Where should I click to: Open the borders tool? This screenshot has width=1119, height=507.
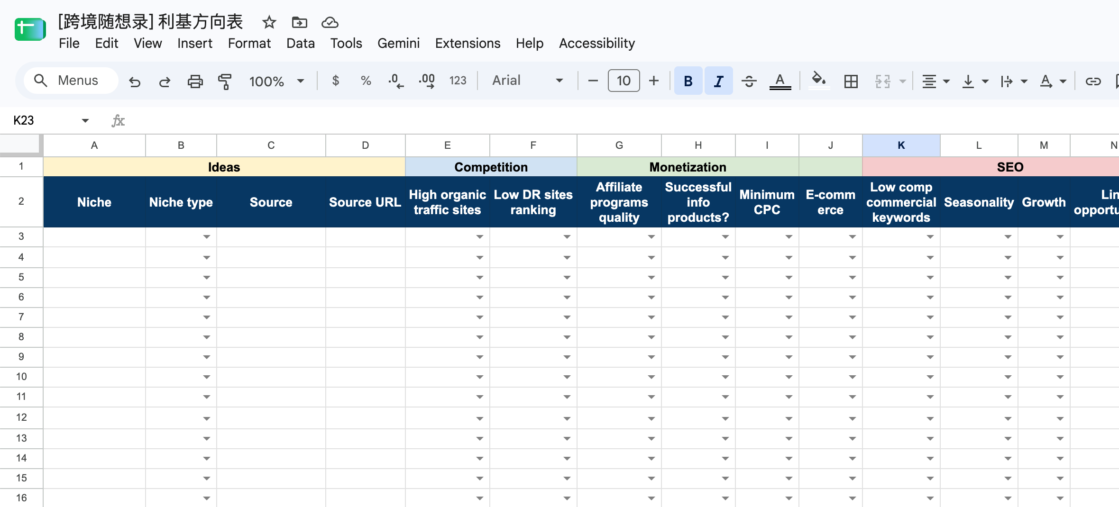click(851, 81)
